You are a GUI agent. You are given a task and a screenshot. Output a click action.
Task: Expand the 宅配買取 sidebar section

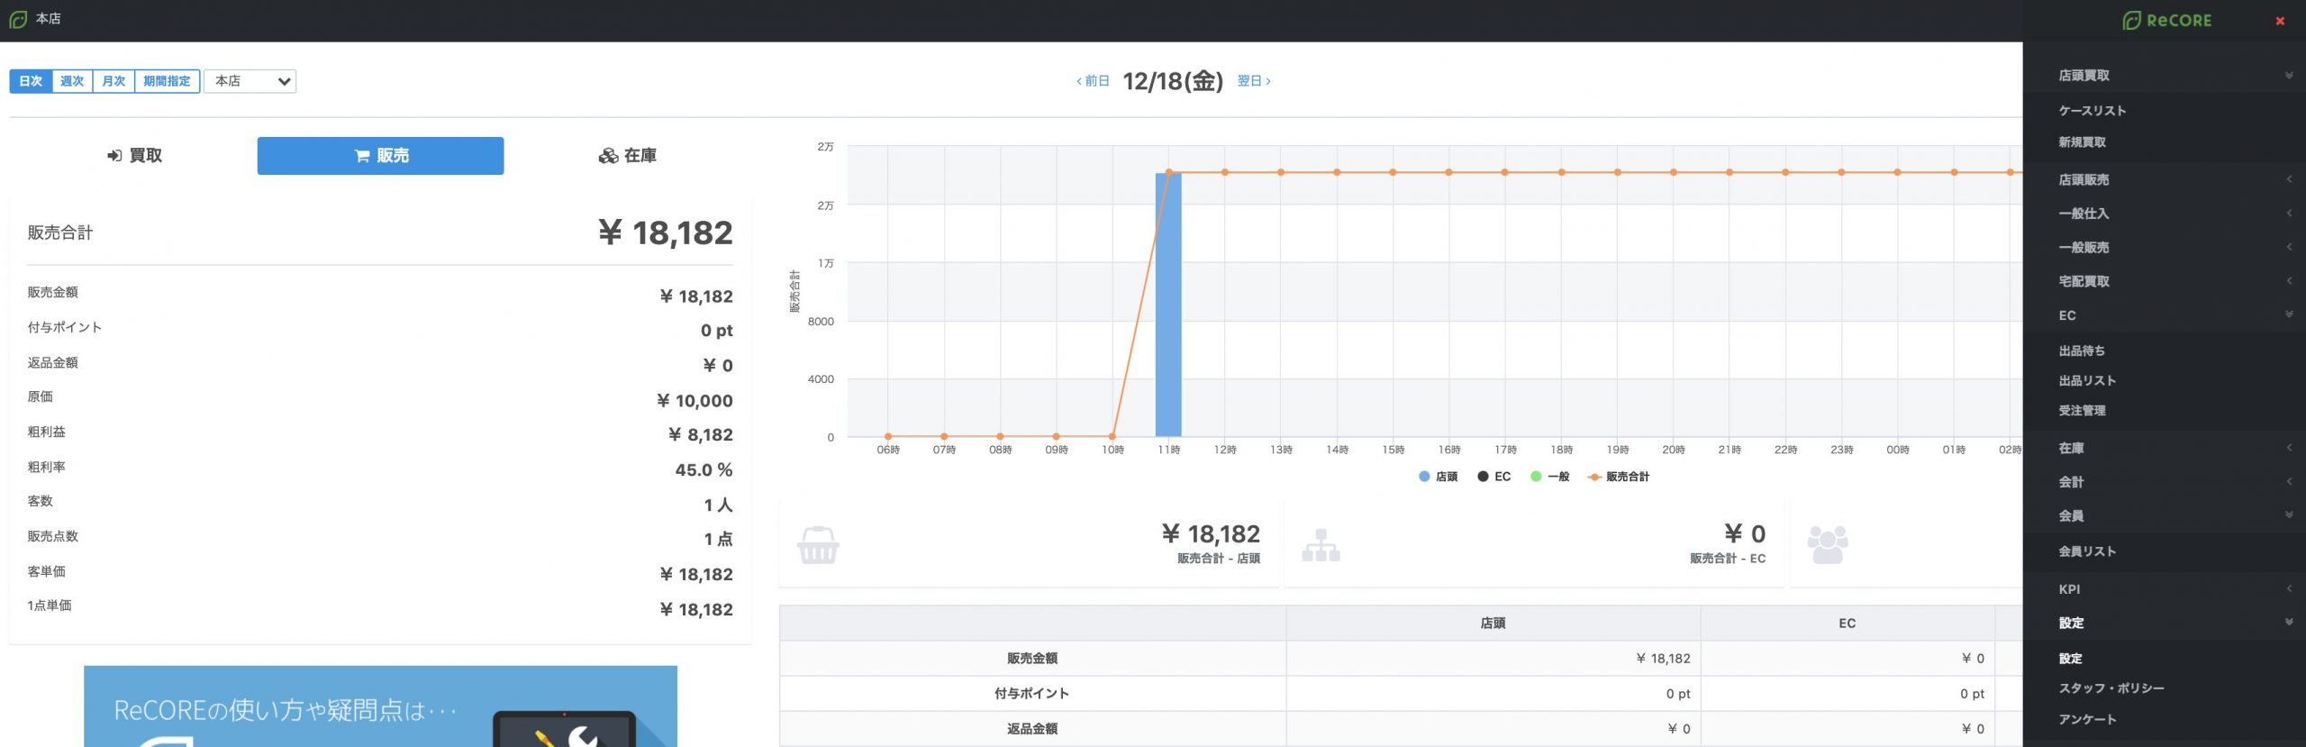pos(2164,281)
